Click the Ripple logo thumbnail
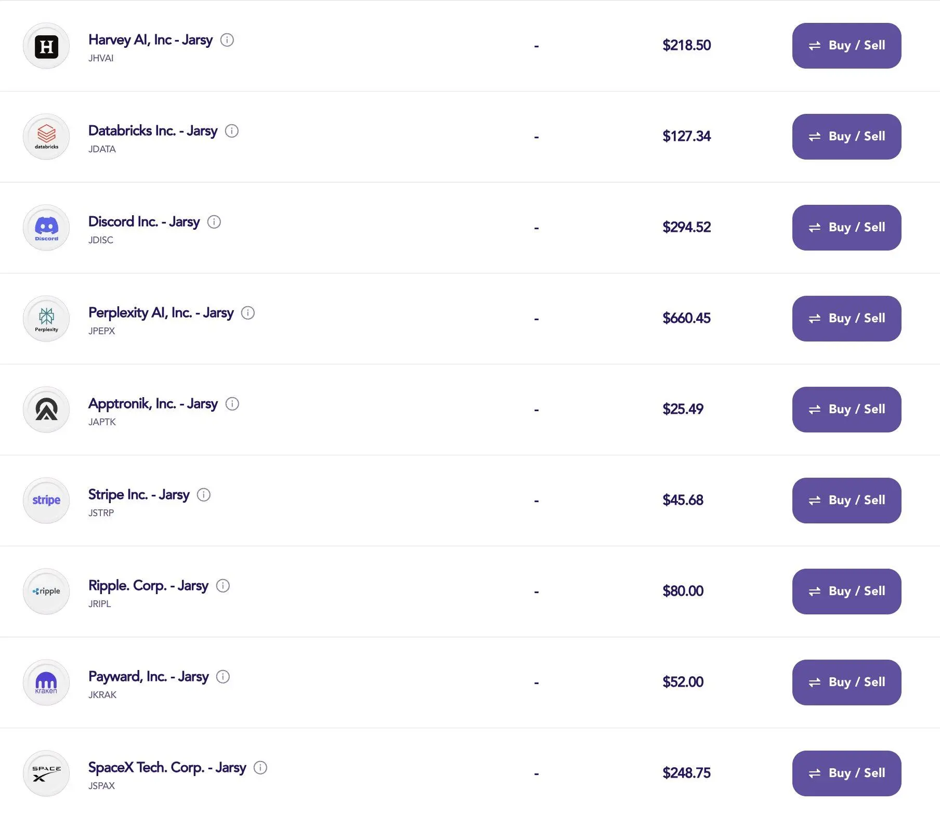This screenshot has width=940, height=814. point(46,592)
